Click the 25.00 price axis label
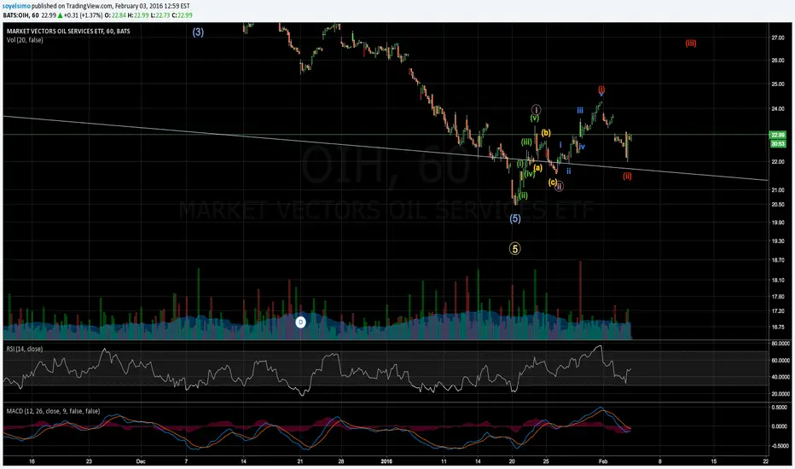This screenshot has height=469, width=795. [x=778, y=84]
